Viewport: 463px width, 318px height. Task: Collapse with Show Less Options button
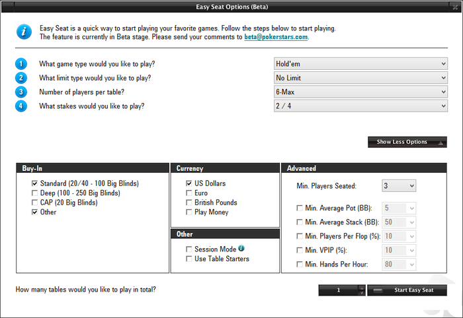(407, 142)
